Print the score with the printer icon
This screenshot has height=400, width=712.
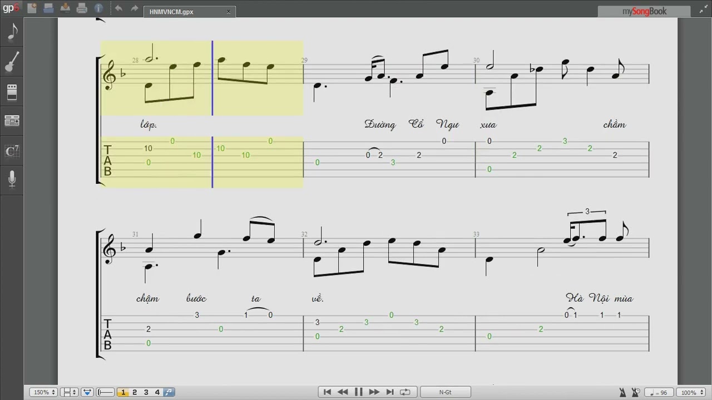[x=82, y=8]
